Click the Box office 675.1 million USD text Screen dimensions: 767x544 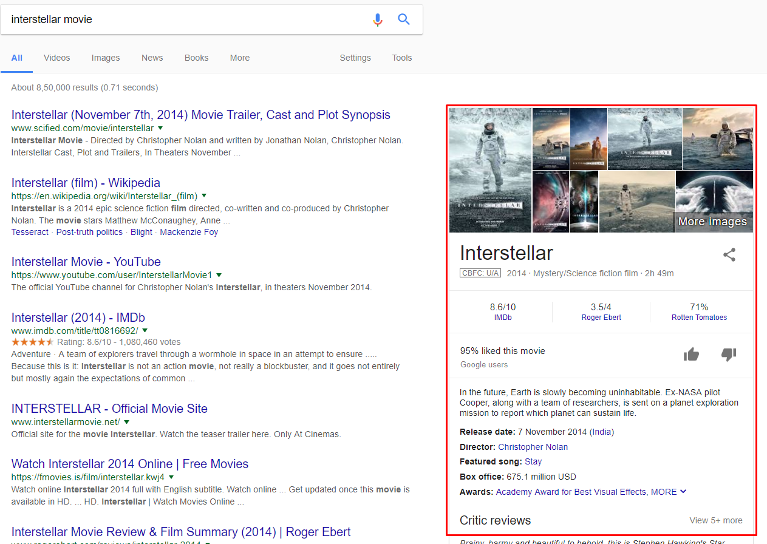518,477
